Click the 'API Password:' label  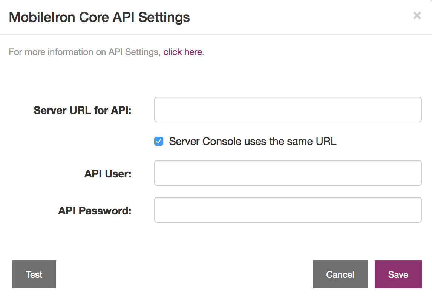coord(95,211)
